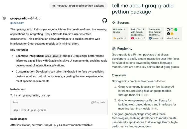Click the X logo in View 5 more card
The image size is (187, 129).
tap(168, 34)
